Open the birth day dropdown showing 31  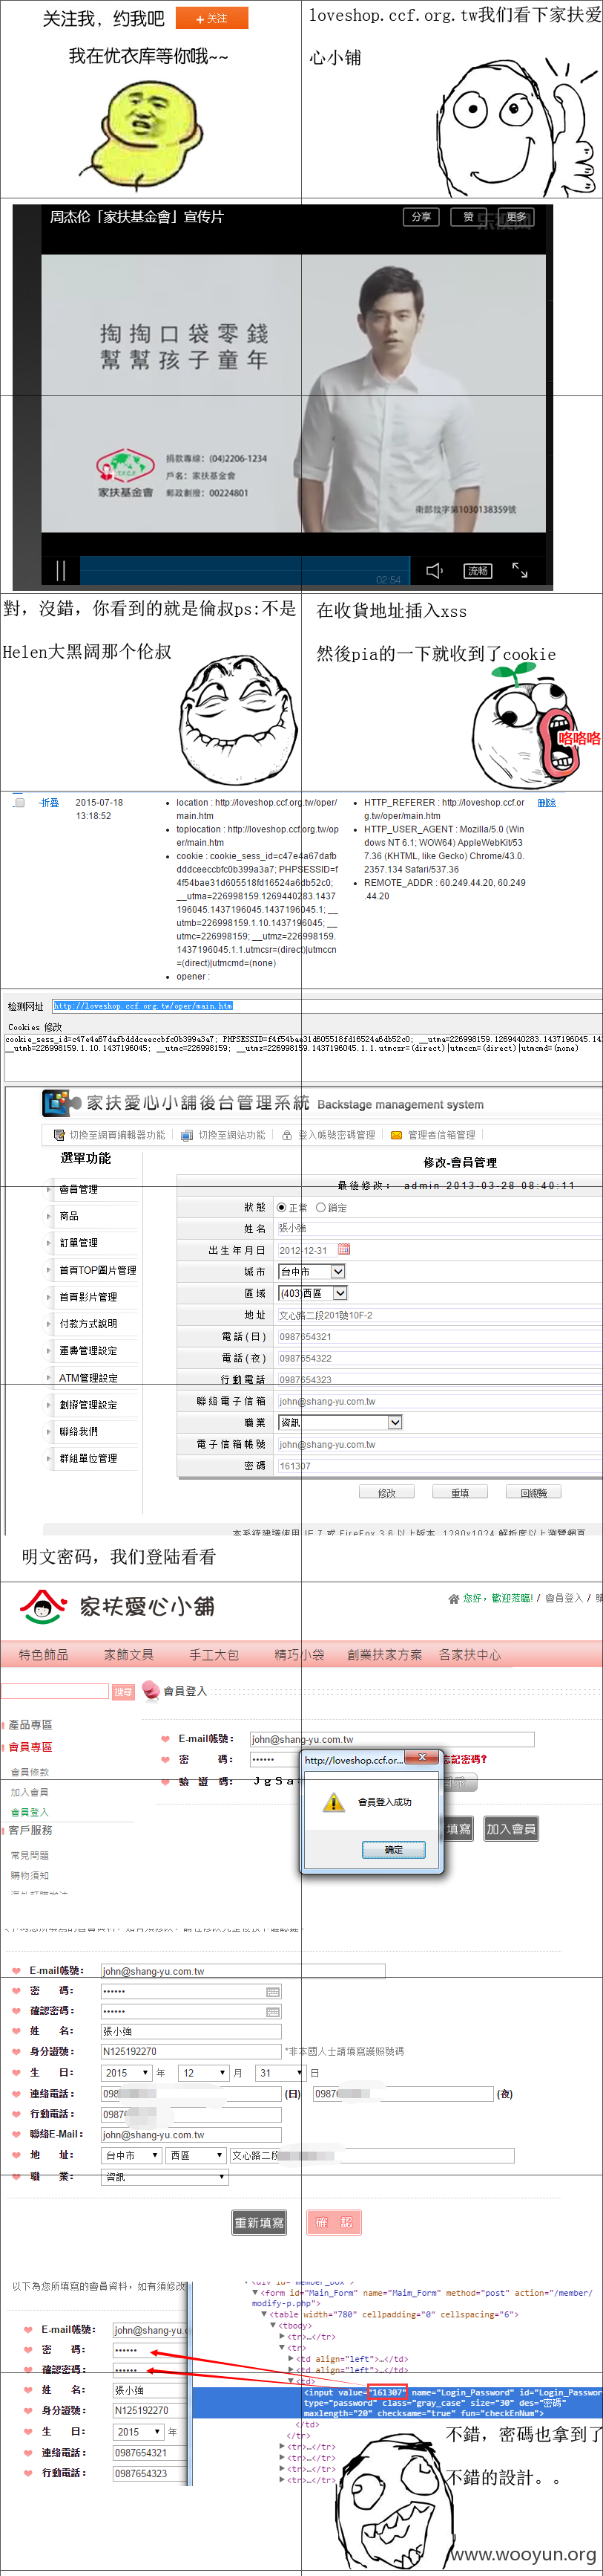(280, 2073)
